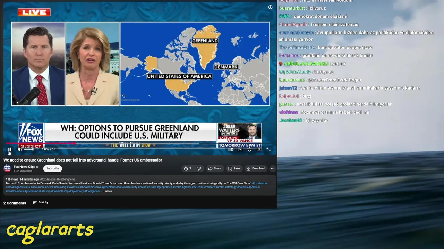Like the video with thumbs up

[187, 168]
